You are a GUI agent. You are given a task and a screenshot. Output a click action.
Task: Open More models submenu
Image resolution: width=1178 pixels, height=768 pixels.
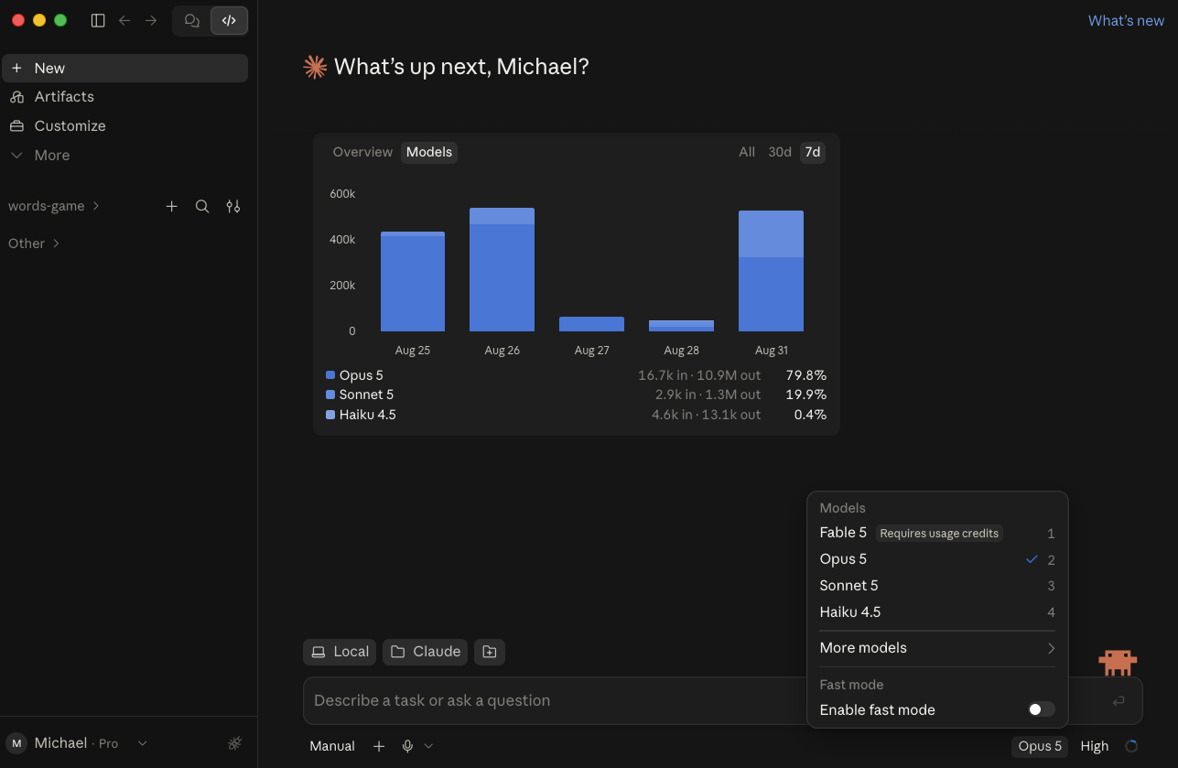[937, 648]
